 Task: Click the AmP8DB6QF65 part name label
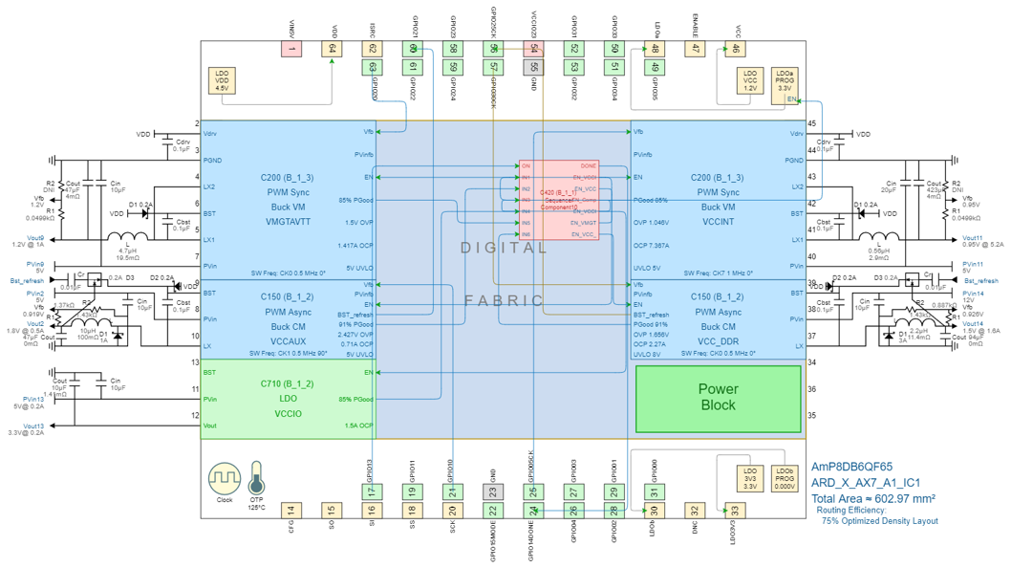click(850, 467)
